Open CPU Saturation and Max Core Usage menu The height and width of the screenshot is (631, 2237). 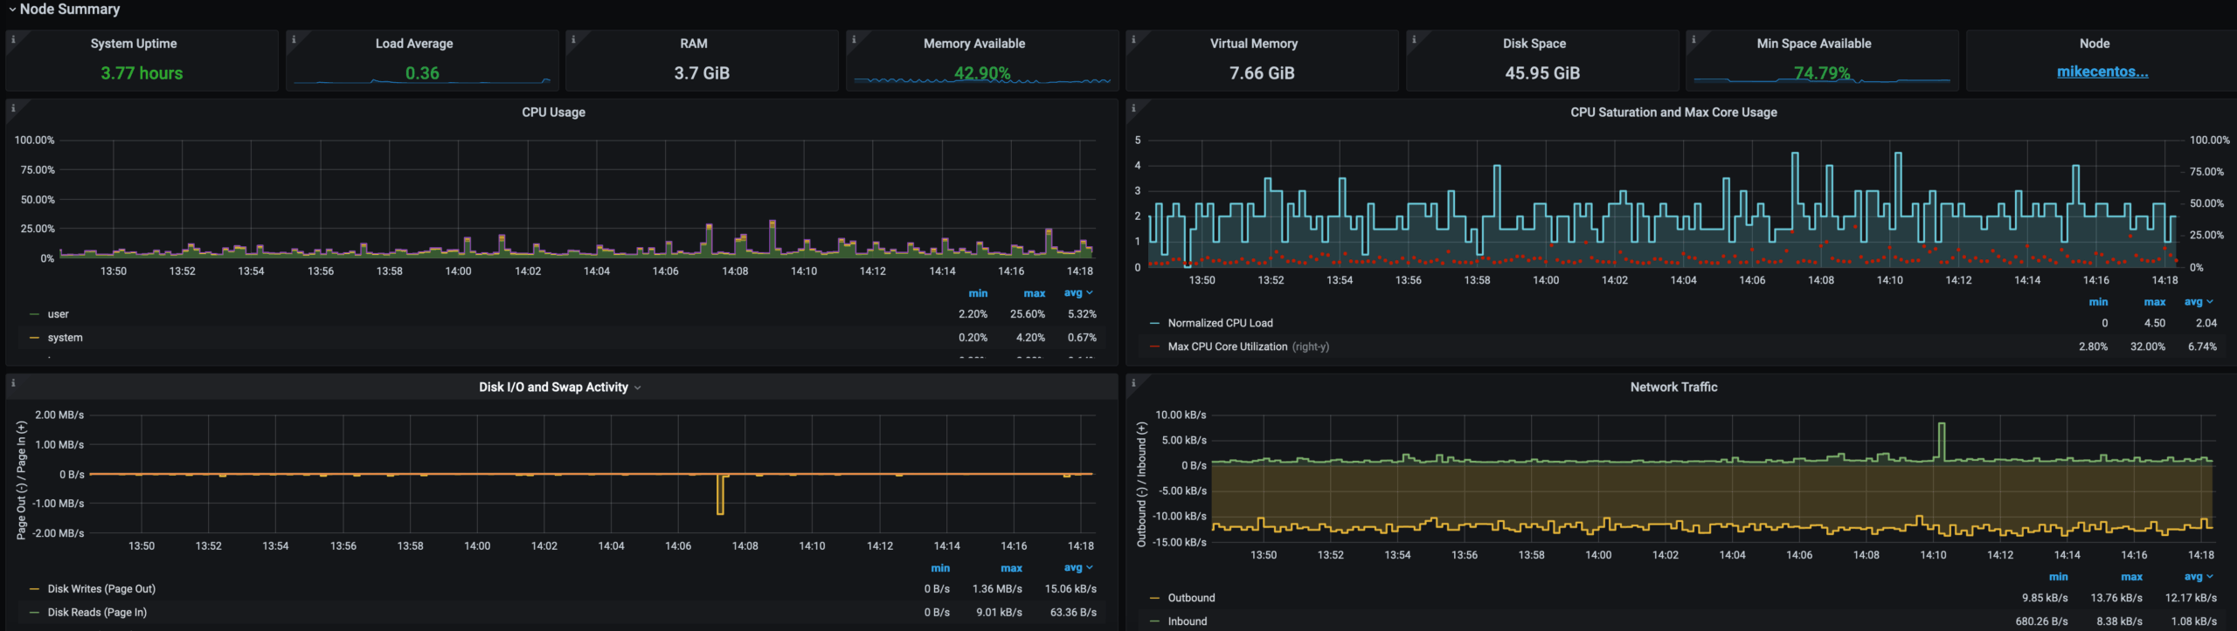tap(1673, 113)
